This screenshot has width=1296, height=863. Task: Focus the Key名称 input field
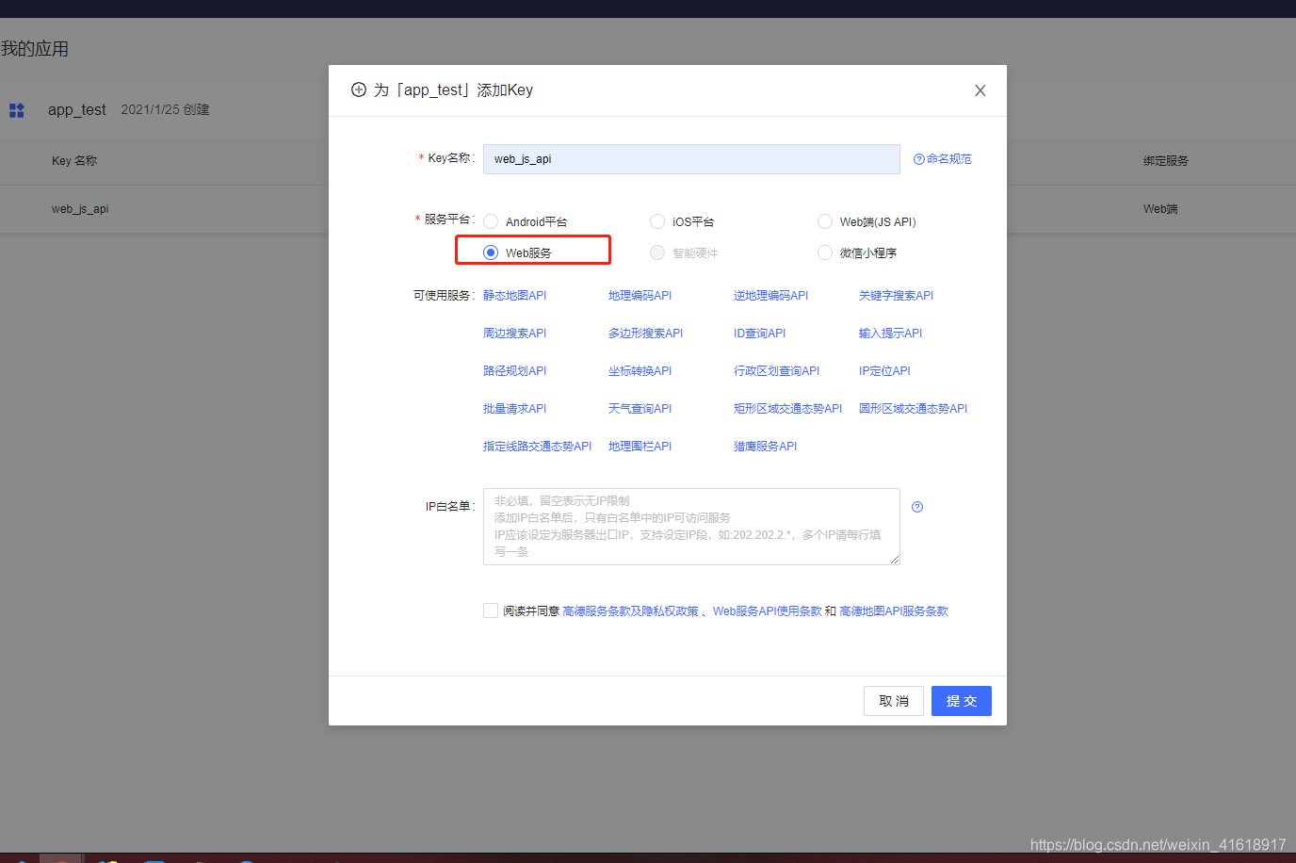691,159
